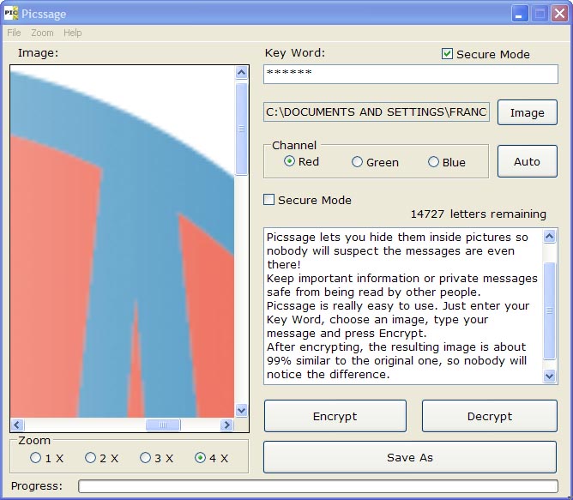573x500 pixels.
Task: Click the zoomed image preview
Action: pyautogui.click(x=123, y=242)
